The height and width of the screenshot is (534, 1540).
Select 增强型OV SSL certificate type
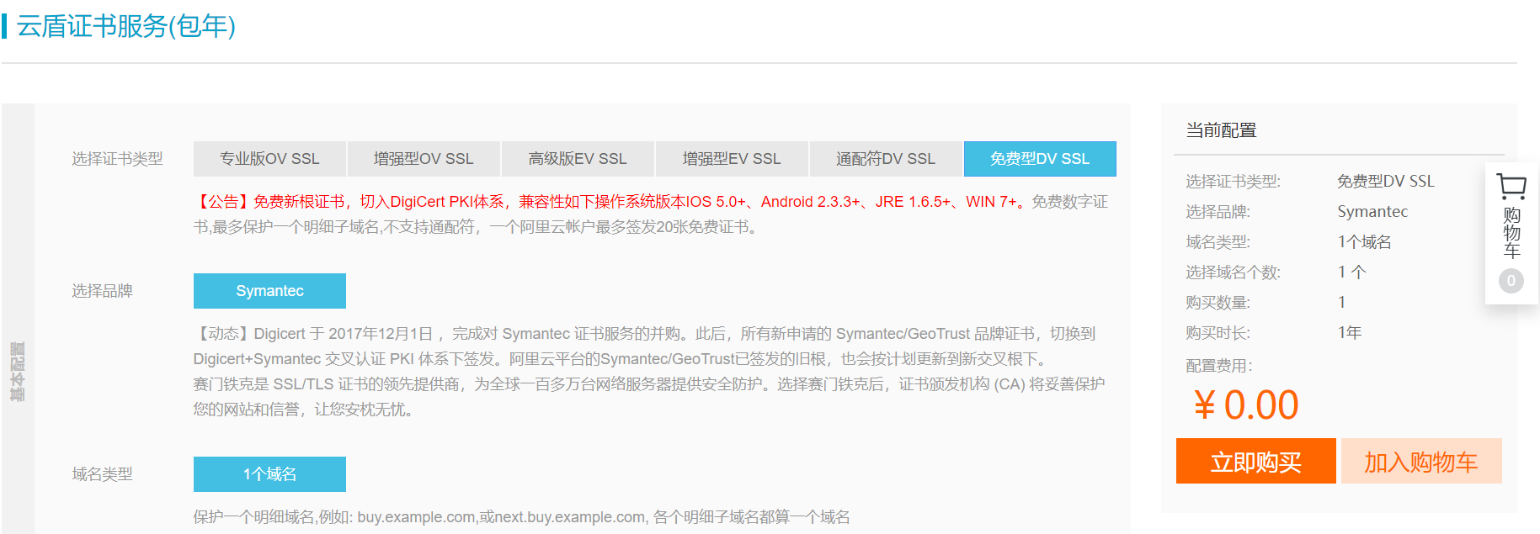(x=424, y=159)
